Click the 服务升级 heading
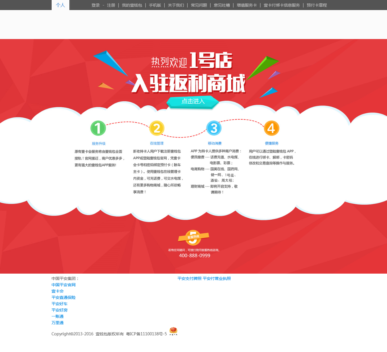Image resolution: width=387 pixels, height=352 pixels. click(x=99, y=144)
